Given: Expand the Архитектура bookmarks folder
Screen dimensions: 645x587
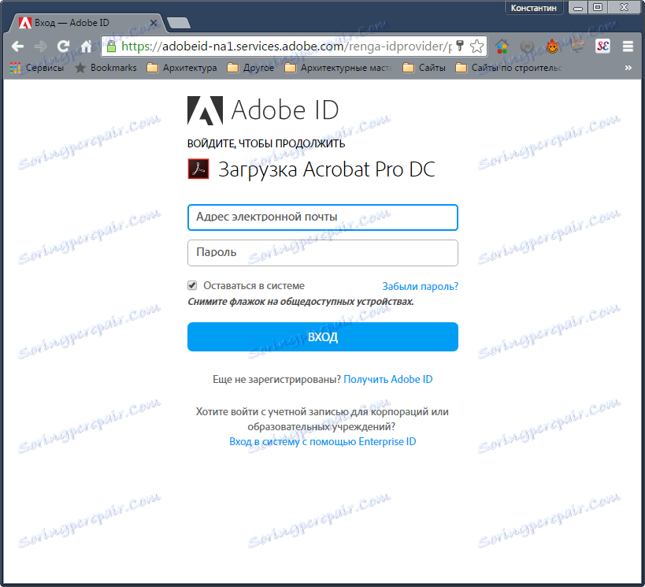Looking at the screenshot, I should 182,68.
